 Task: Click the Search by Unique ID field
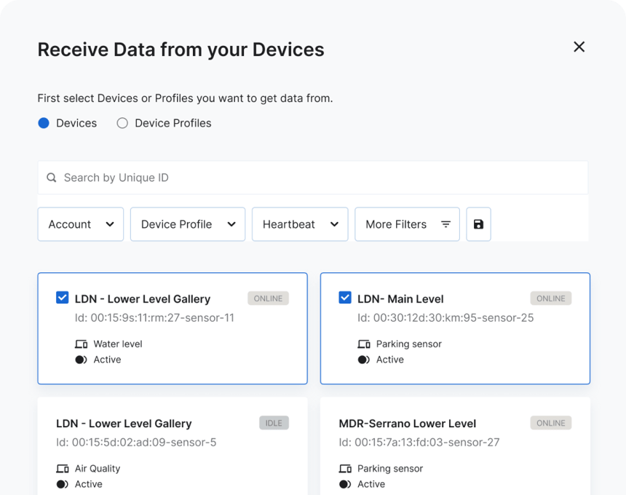coord(313,178)
